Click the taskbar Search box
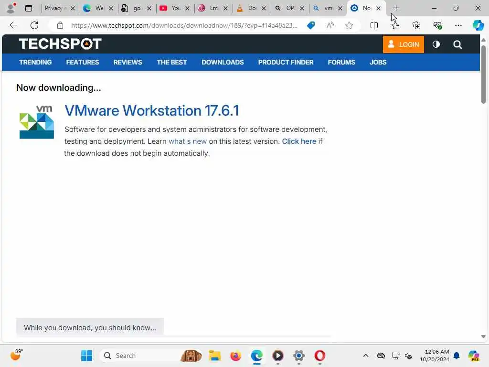The image size is (489, 367). 151,356
